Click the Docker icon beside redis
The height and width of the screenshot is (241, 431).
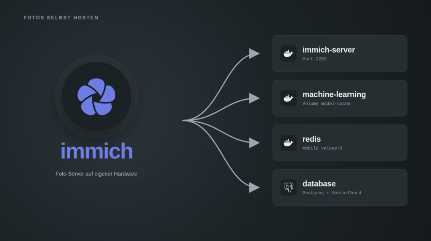click(288, 143)
